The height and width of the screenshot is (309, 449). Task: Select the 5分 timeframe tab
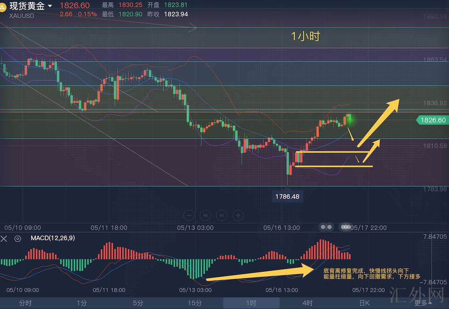click(138, 303)
